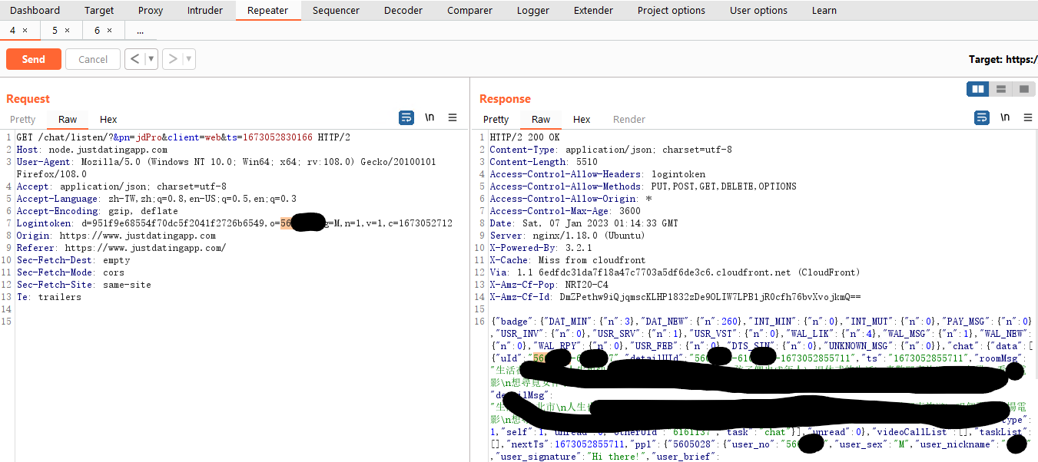
Task: Open Request pane hamburger options menu
Action: pos(453,117)
